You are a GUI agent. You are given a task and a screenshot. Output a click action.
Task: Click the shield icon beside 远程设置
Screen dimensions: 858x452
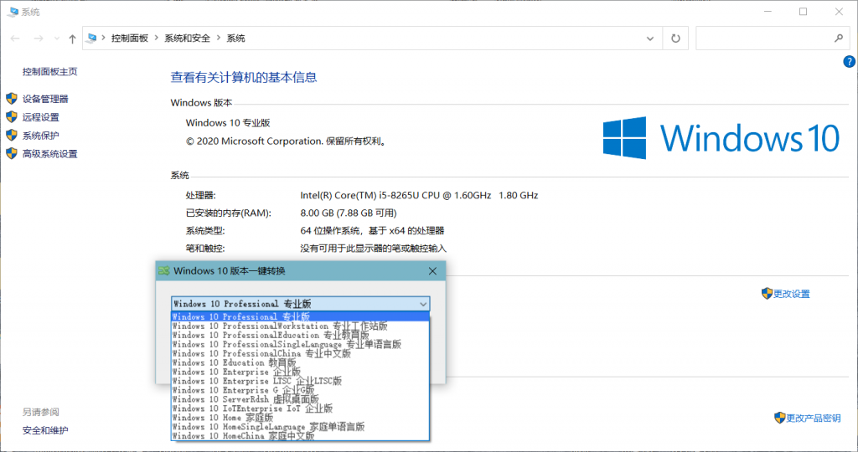click(12, 116)
